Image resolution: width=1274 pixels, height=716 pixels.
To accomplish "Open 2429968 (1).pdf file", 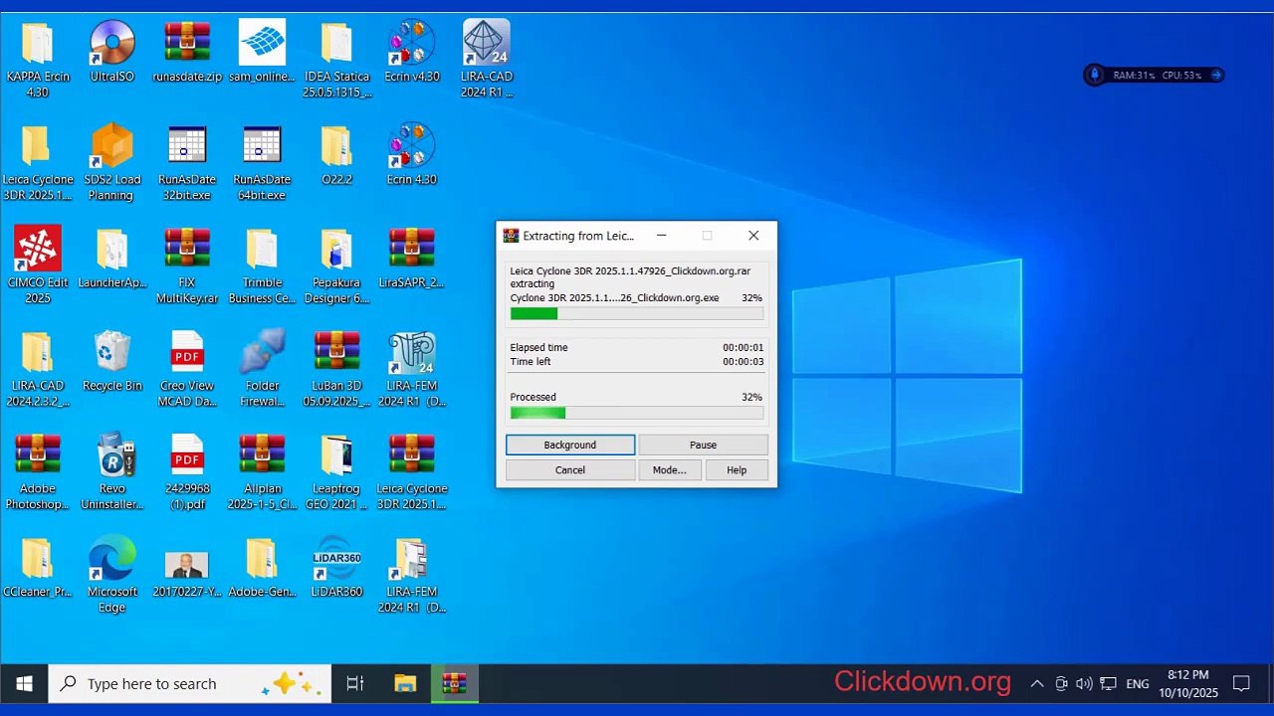I will point(187,471).
